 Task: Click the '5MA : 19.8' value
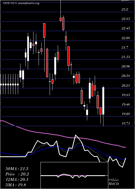point(16,185)
